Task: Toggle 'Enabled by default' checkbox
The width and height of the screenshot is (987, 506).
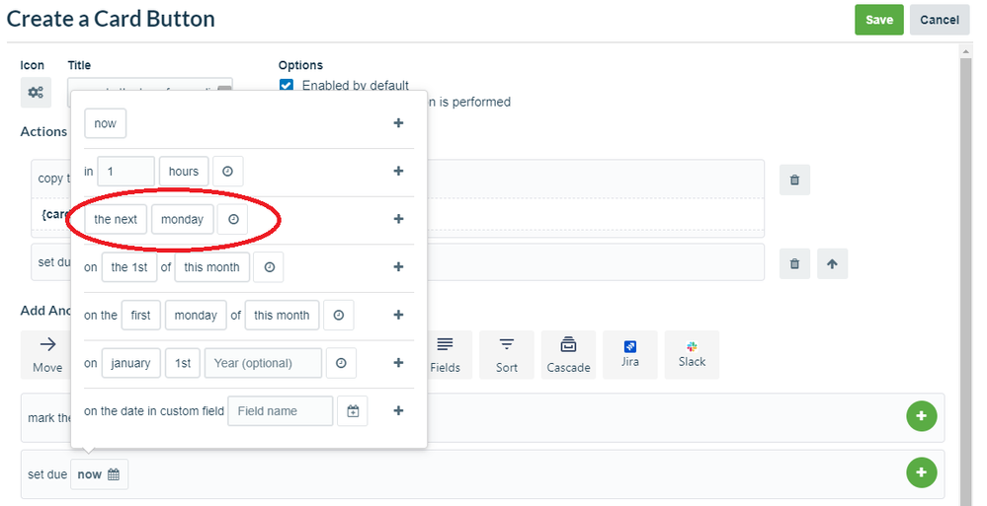Action: (287, 86)
